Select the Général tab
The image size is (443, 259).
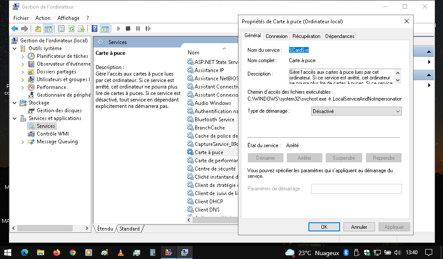[x=252, y=35]
